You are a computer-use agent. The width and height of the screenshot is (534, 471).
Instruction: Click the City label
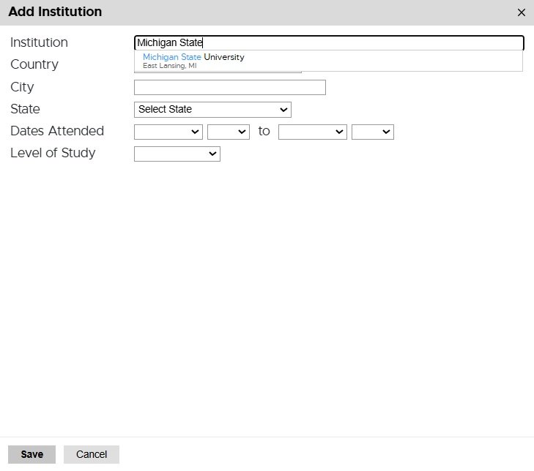pos(22,87)
